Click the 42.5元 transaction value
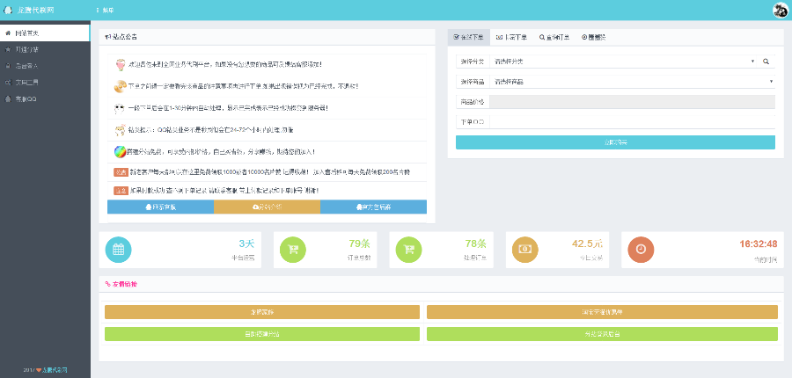 point(587,244)
